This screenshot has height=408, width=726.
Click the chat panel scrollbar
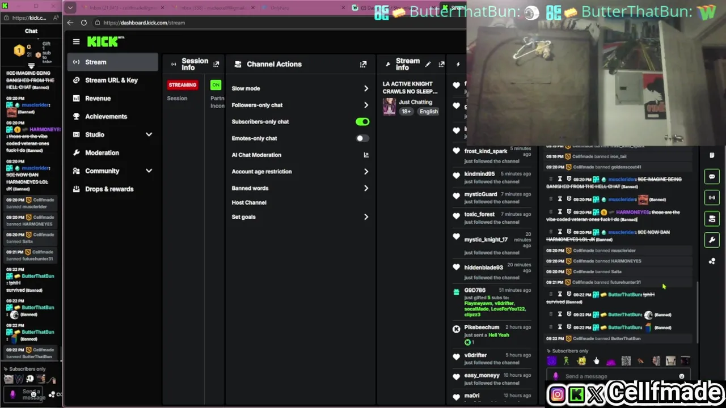pos(697,312)
